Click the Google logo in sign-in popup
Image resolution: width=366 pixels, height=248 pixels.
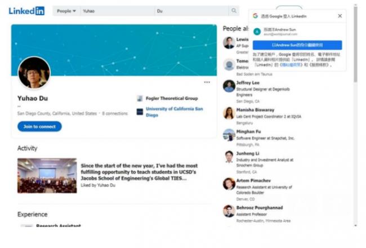[256, 16]
